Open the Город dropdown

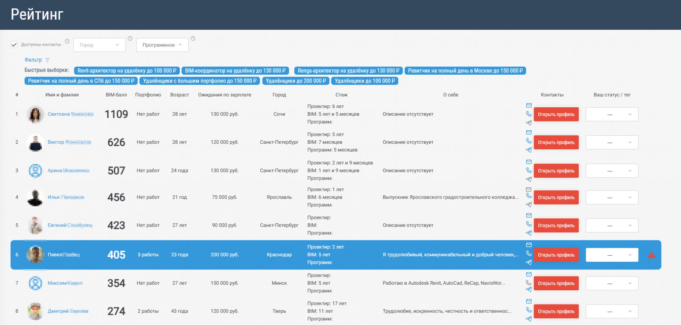pos(99,45)
